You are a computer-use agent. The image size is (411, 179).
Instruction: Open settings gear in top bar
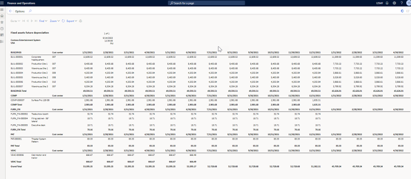tap(394, 3)
